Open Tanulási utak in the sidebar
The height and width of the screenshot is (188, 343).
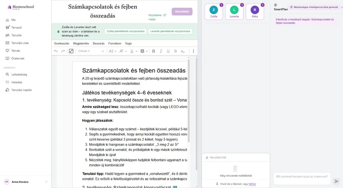click(x=20, y=43)
